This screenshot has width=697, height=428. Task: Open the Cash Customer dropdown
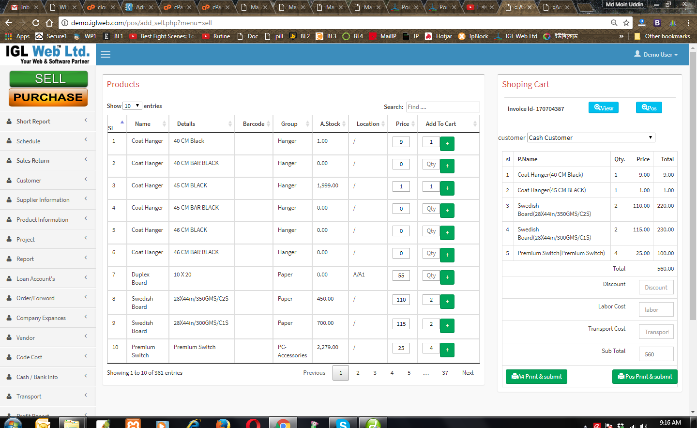click(591, 138)
